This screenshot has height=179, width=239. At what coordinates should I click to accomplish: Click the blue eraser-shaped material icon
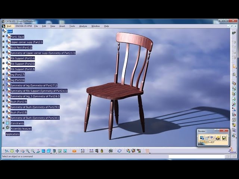pos(119,151)
